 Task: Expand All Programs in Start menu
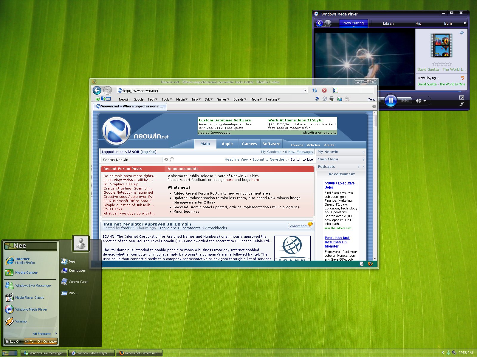tap(45, 333)
